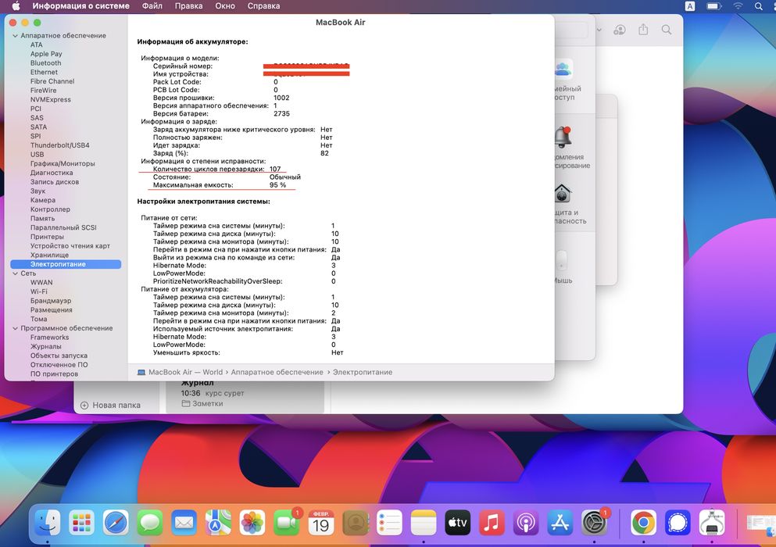Click Новая папка button in Notes
776x547 pixels.
[x=110, y=405]
